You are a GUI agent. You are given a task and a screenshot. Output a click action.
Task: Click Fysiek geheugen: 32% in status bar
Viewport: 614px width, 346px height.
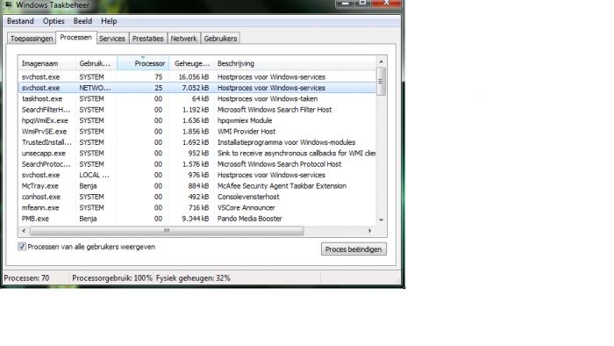click(193, 278)
